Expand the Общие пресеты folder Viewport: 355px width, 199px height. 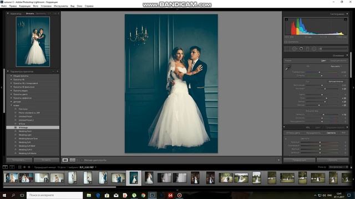(x=11, y=76)
